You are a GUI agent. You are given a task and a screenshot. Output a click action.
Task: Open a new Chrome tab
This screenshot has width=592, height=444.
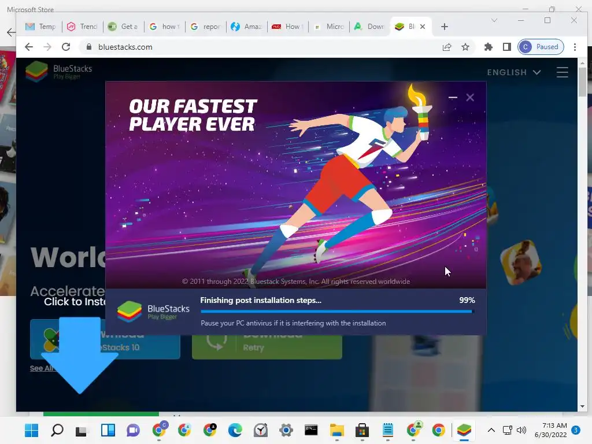(445, 27)
